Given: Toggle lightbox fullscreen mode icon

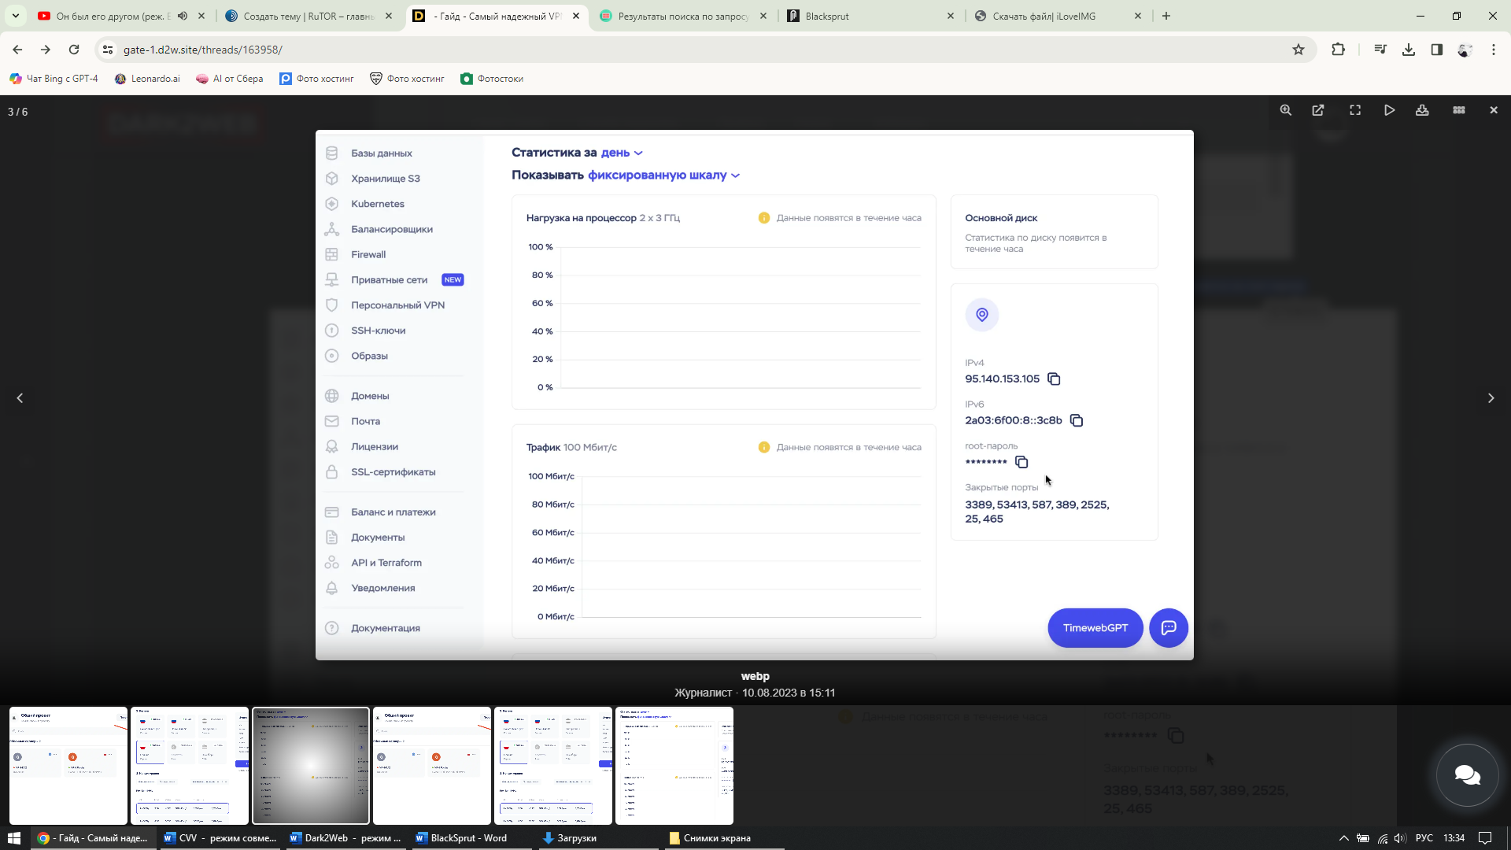Looking at the screenshot, I should pyautogui.click(x=1355, y=110).
